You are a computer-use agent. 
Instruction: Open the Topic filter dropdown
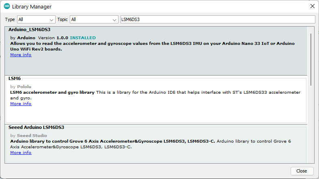coord(94,19)
